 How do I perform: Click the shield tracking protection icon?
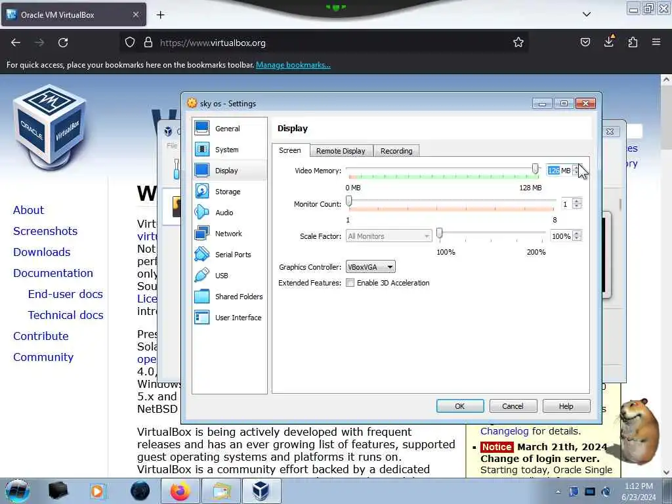click(x=130, y=43)
